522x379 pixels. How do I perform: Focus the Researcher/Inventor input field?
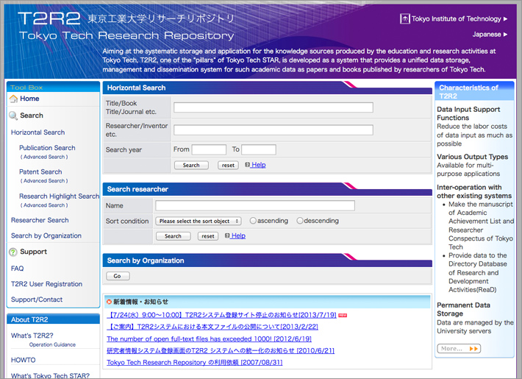[x=273, y=130]
